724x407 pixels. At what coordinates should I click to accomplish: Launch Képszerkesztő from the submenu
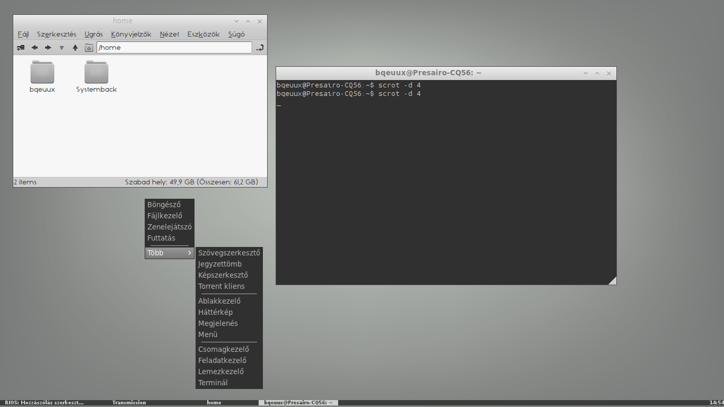coord(229,275)
